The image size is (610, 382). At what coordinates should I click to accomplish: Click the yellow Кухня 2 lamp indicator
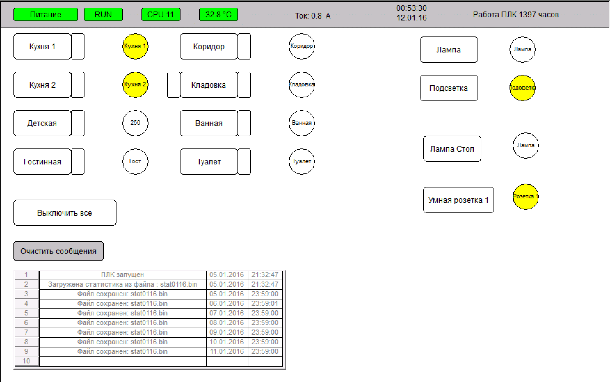[x=135, y=85]
